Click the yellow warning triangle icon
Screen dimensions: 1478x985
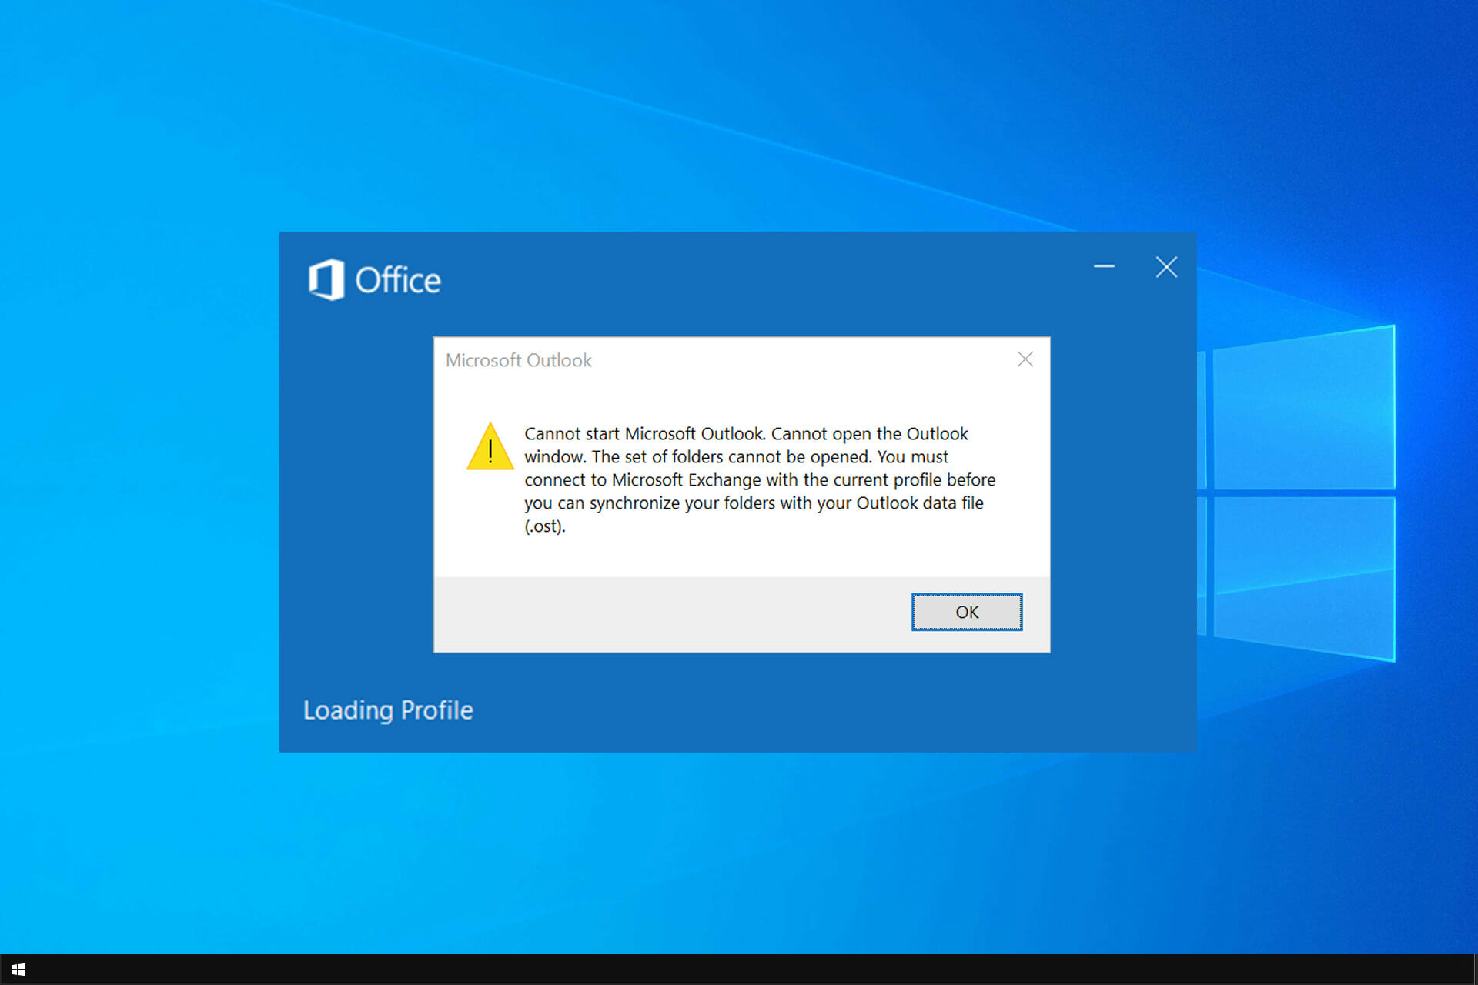pos(490,446)
